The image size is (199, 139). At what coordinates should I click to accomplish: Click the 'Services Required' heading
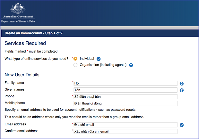(25, 43)
